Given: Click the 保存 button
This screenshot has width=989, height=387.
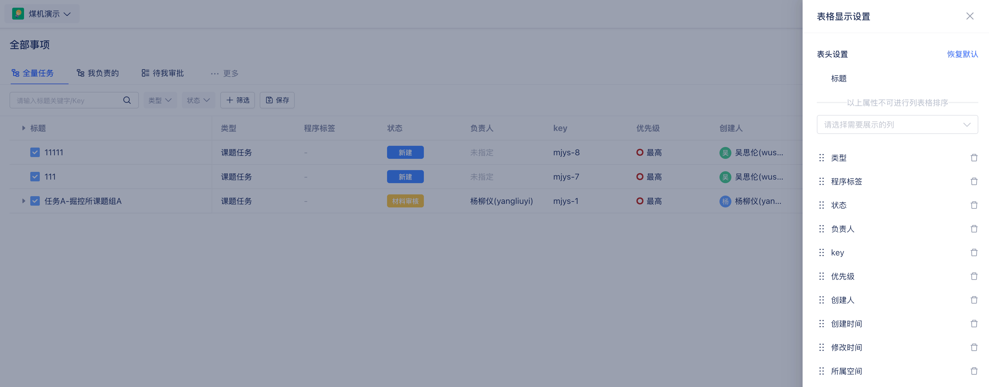Looking at the screenshot, I should click(277, 100).
